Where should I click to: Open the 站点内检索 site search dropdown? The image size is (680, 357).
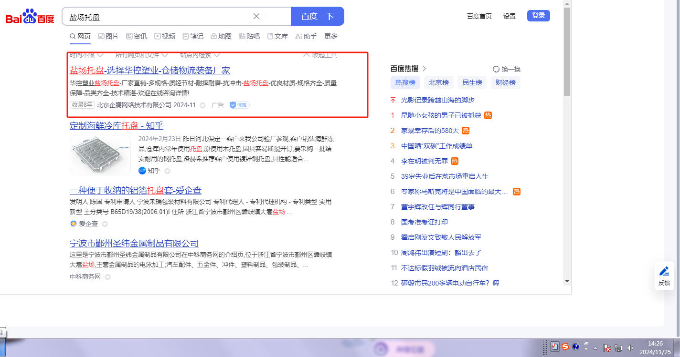(200, 55)
